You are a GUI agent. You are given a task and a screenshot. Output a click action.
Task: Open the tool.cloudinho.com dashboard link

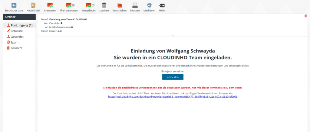coord(173,97)
